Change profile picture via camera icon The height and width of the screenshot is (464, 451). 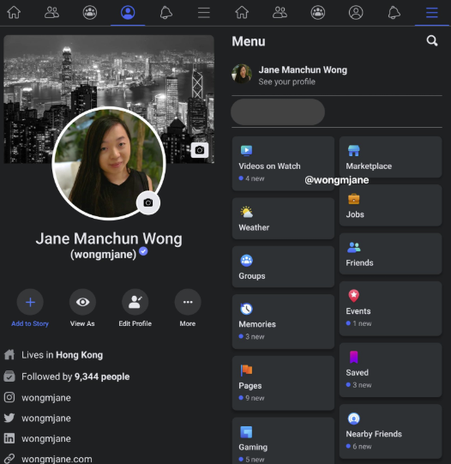tap(148, 202)
